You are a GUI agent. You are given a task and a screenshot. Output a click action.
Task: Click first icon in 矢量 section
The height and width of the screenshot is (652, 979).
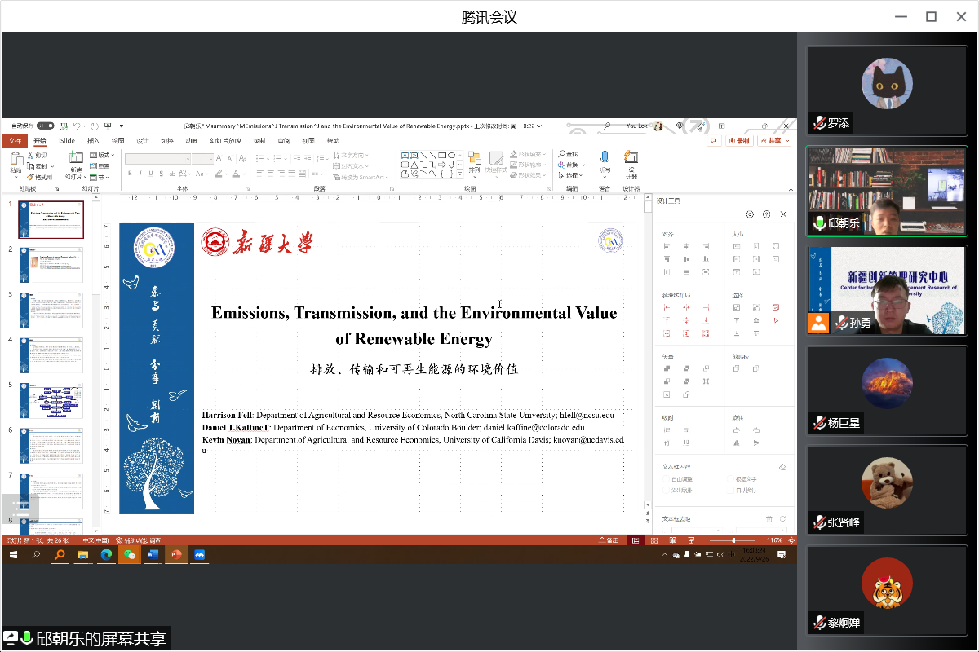667,368
